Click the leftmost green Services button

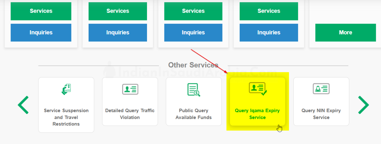(41, 11)
